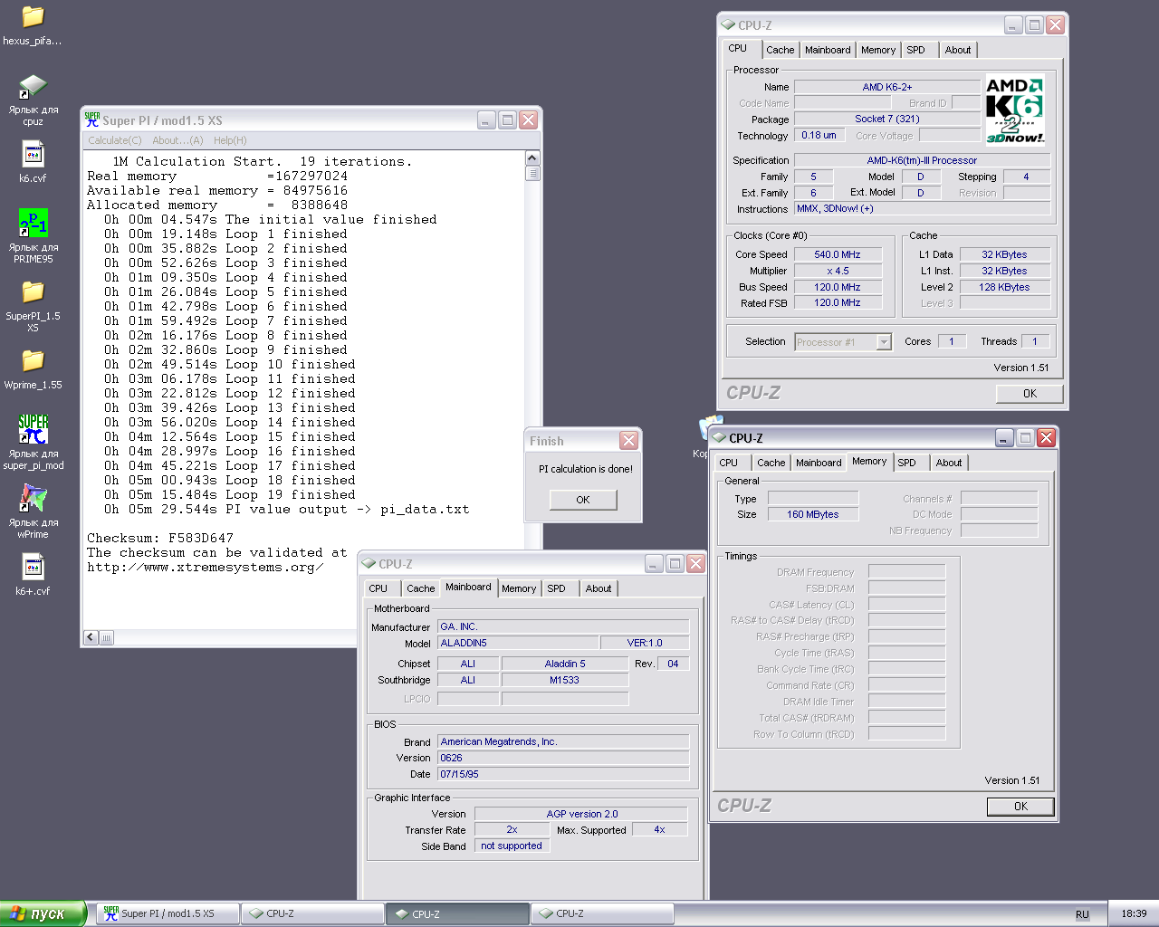This screenshot has width=1159, height=927.
Task: Launch the PRIME95 shortcut icon
Action: click(x=34, y=223)
